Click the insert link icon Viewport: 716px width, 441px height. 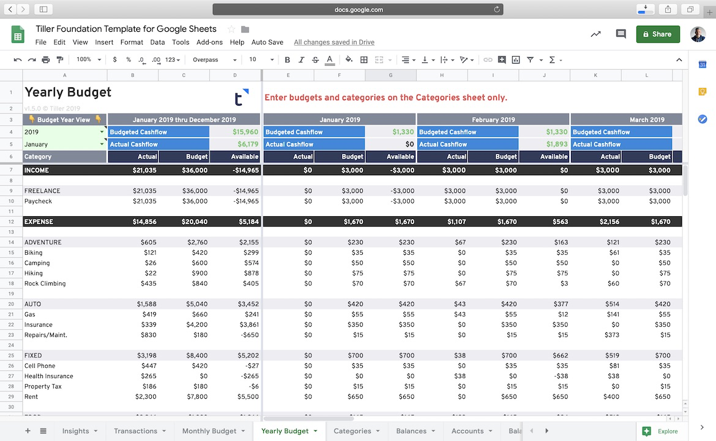[x=488, y=60]
